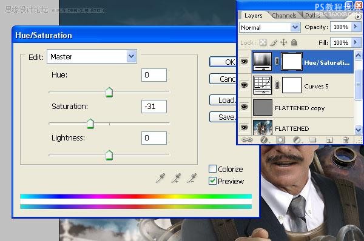This screenshot has height=241, width=364.
Task: Select Curves 5 adjustment thumbnail
Action: click(x=262, y=85)
